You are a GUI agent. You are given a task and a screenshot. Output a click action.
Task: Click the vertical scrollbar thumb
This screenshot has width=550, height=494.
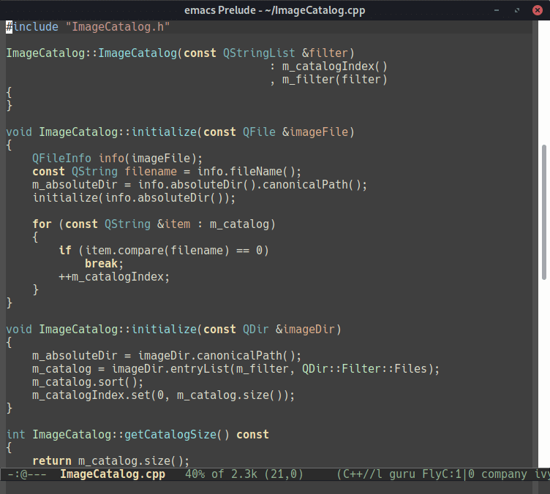click(543, 212)
